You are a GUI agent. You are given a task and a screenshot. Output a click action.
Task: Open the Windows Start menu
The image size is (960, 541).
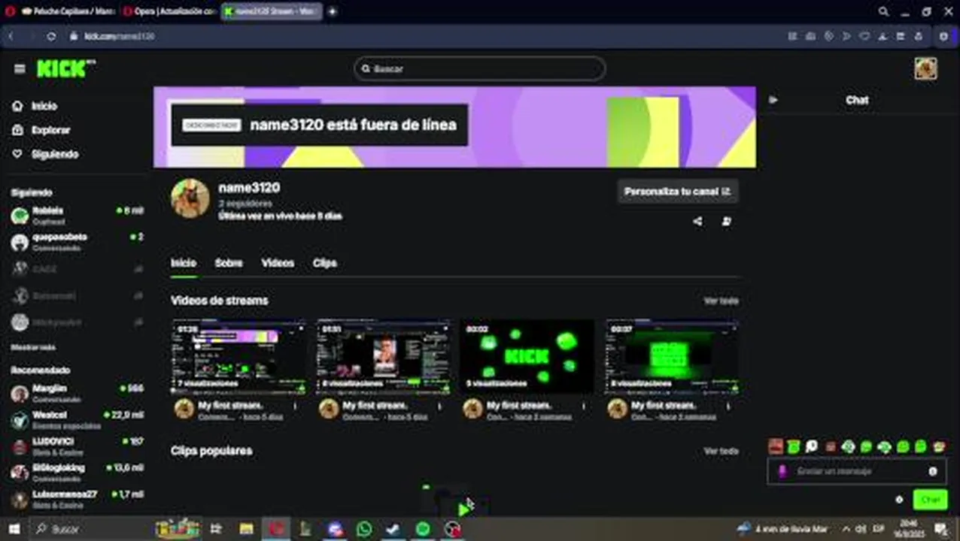point(14,529)
